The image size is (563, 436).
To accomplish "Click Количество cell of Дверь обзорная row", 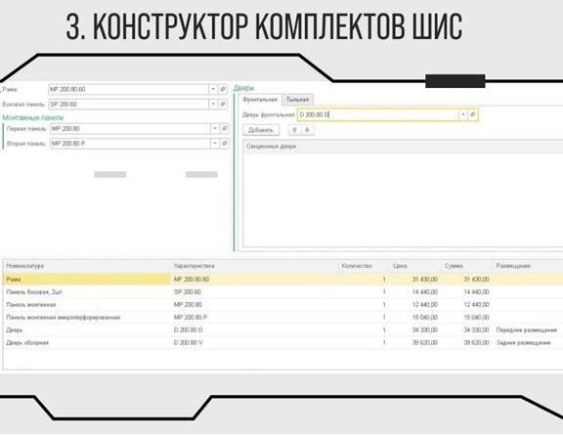I will pyautogui.click(x=384, y=342).
